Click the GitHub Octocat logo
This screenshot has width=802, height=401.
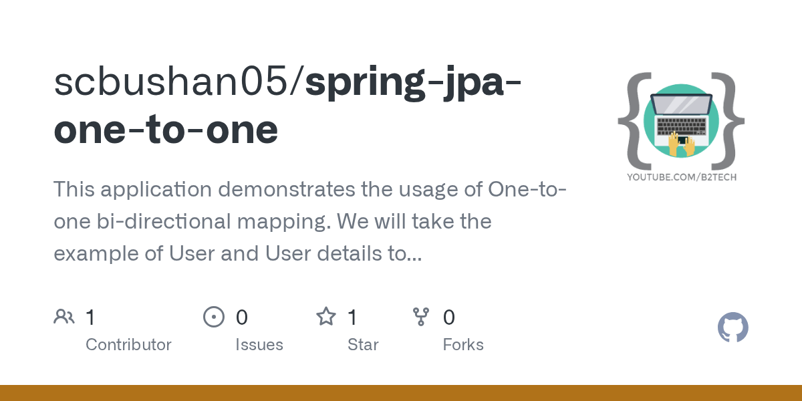tap(733, 328)
